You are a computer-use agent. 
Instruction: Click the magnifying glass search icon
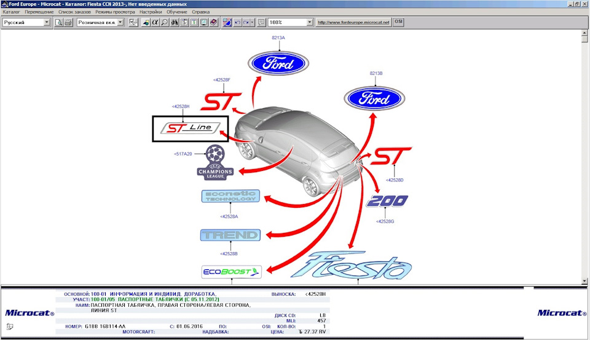click(165, 22)
